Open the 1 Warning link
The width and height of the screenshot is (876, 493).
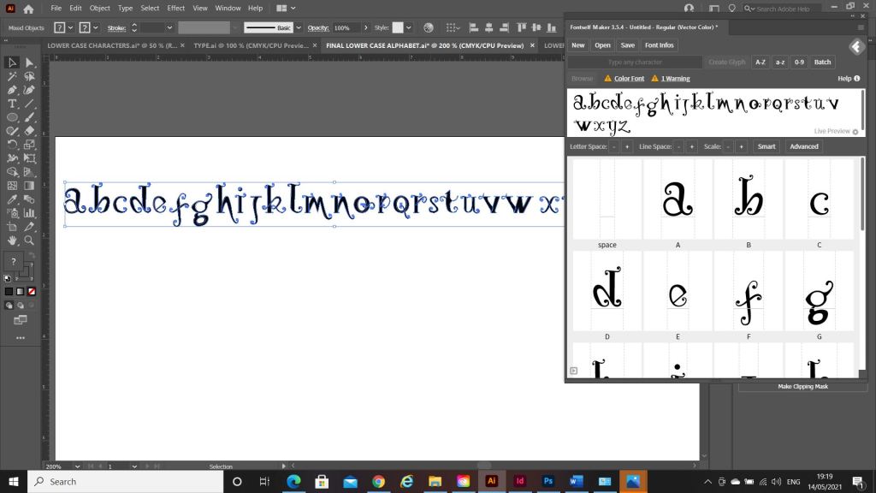click(x=675, y=79)
